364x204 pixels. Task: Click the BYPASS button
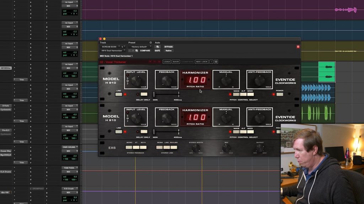click(168, 47)
